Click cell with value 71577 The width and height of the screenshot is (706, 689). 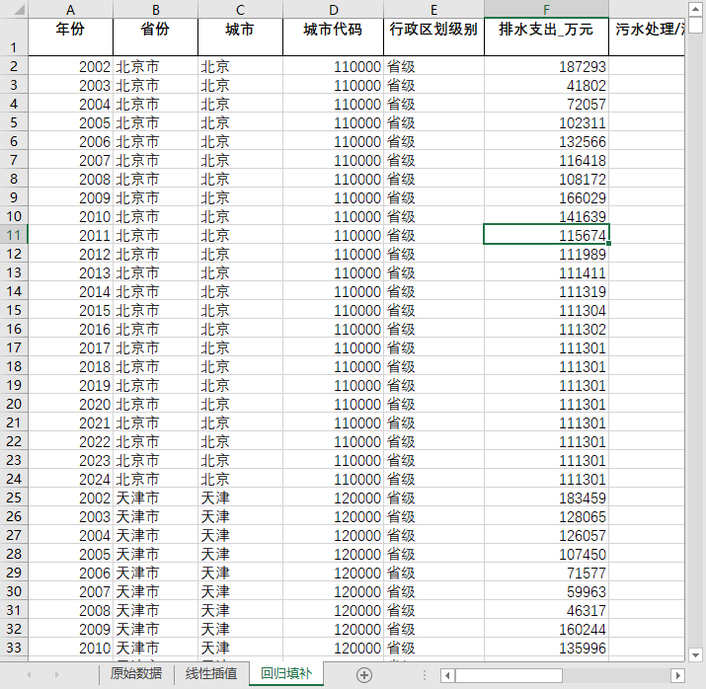(x=546, y=573)
